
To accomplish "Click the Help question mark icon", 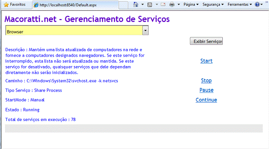I will point(257,4).
